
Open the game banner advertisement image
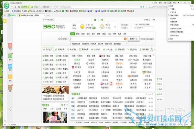[55, 90]
